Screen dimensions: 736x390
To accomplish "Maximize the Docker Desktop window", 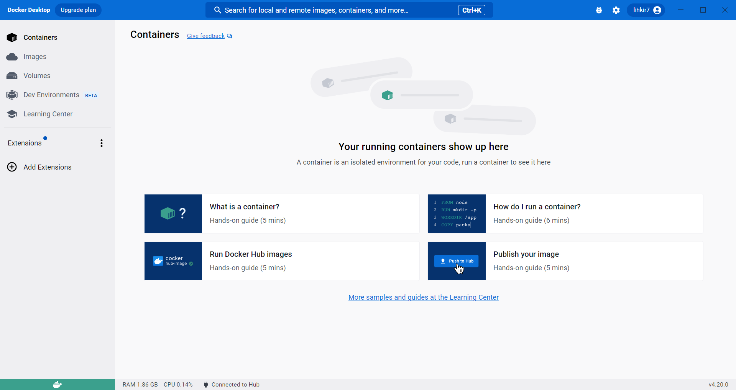I will point(703,10).
